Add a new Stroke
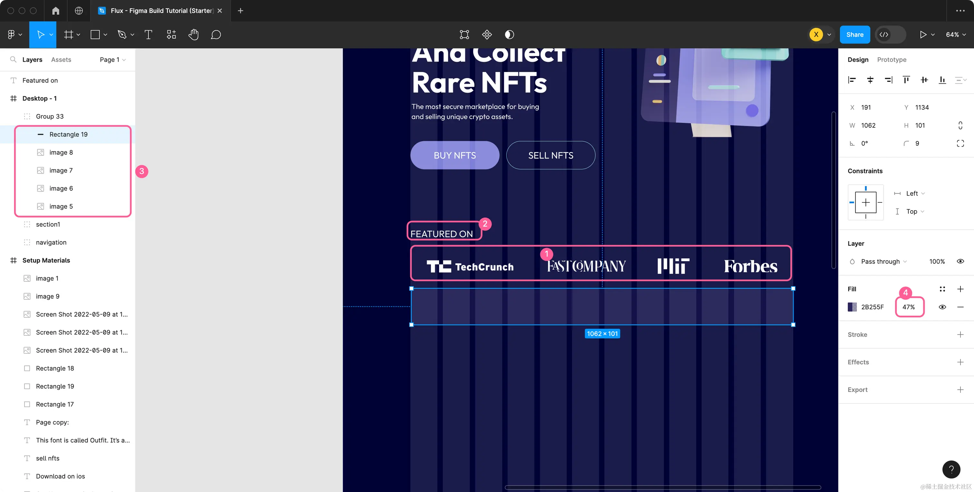974x492 pixels. click(x=960, y=334)
